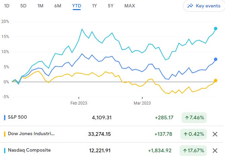Open the MAX time range
This screenshot has height=158, width=225.
pos(130,6)
